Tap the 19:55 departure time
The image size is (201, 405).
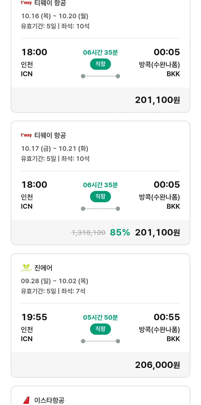pos(34,317)
